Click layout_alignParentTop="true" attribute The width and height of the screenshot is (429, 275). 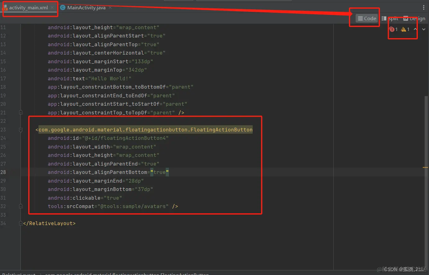103,45
